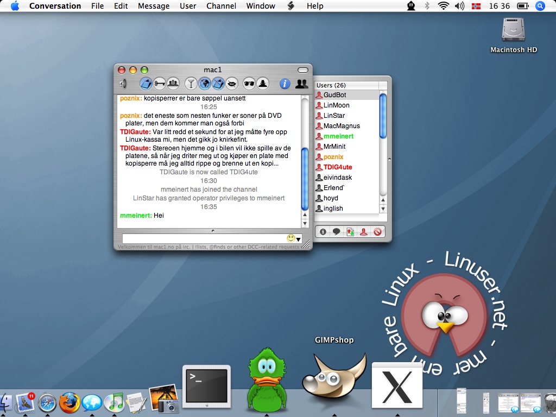Click the blue chat scrollbar thumb
Image resolution: width=556 pixels, height=417 pixels.
click(x=305, y=179)
